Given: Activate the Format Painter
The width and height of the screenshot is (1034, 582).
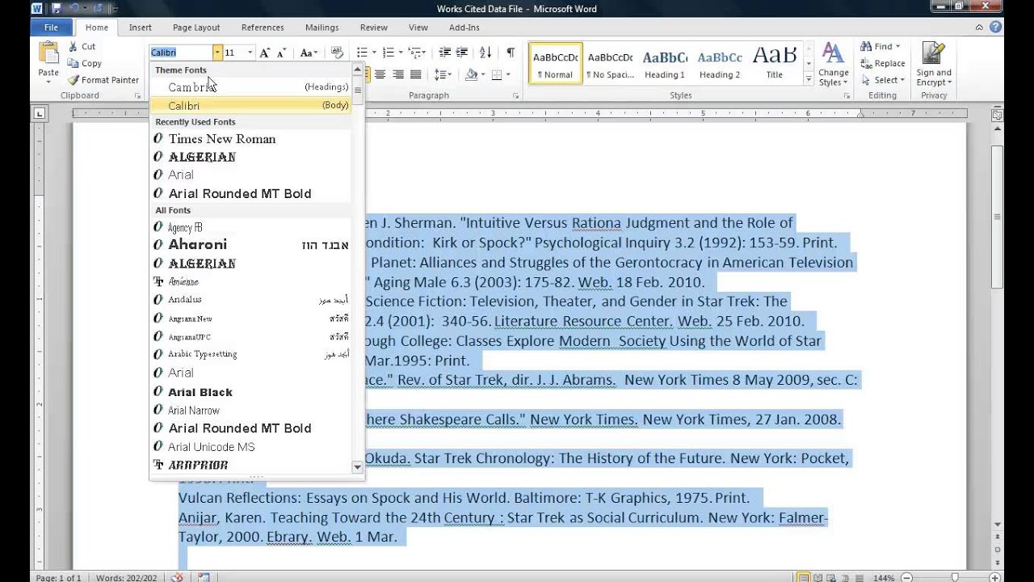Looking at the screenshot, I should 103,80.
